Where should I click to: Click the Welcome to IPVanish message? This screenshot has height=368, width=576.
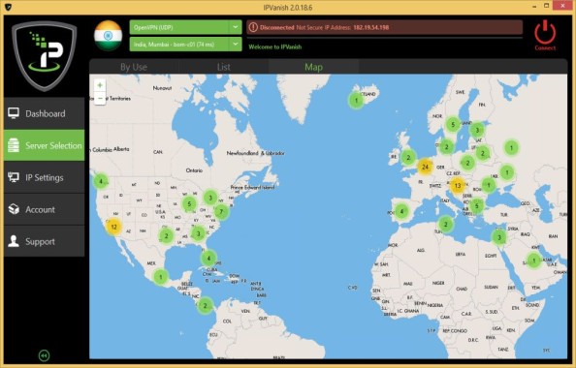click(x=275, y=46)
